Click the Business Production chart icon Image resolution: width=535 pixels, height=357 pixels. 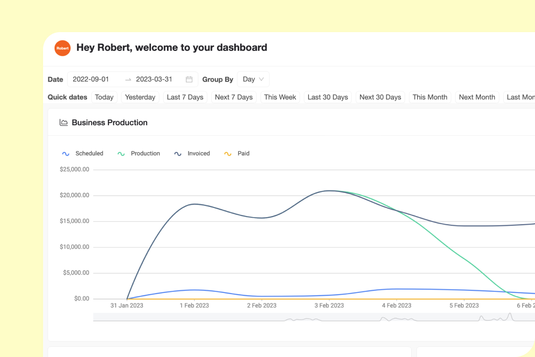[64, 123]
